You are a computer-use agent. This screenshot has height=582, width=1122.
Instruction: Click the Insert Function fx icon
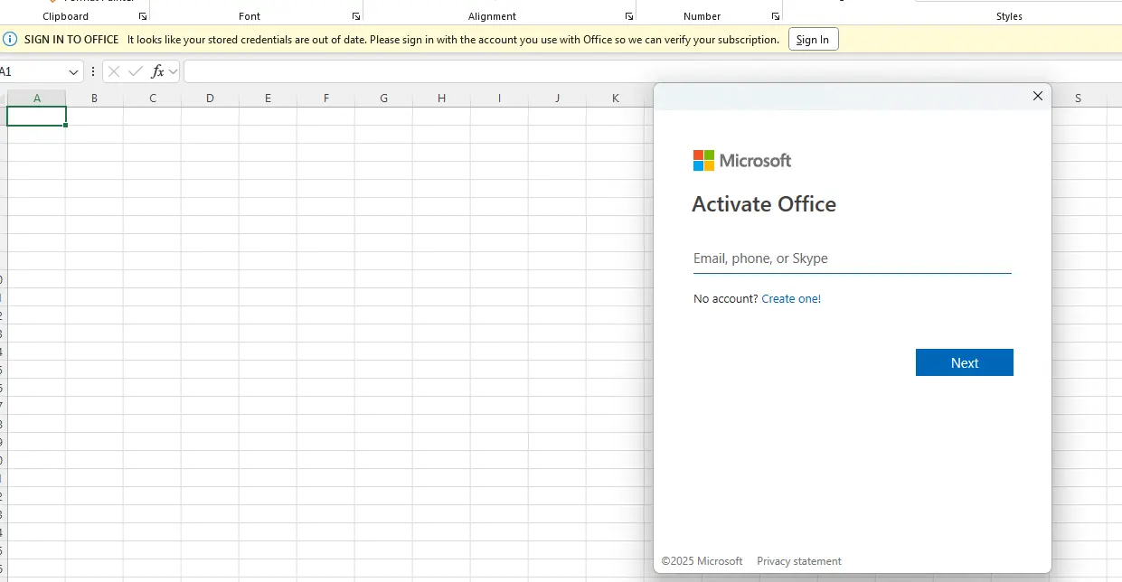tap(157, 71)
